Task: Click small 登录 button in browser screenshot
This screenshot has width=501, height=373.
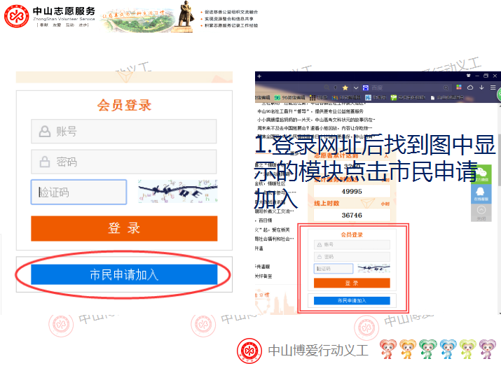Action: click(x=351, y=283)
